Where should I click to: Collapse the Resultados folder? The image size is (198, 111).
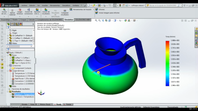coord(8,92)
